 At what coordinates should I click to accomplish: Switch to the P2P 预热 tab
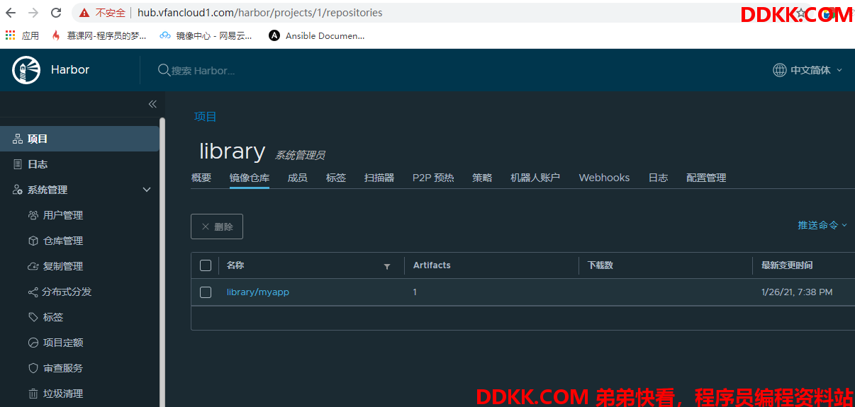click(433, 178)
